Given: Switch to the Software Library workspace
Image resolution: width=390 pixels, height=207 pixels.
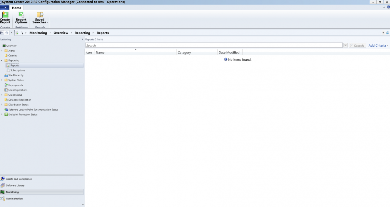Looking at the screenshot, I should tap(42, 186).
